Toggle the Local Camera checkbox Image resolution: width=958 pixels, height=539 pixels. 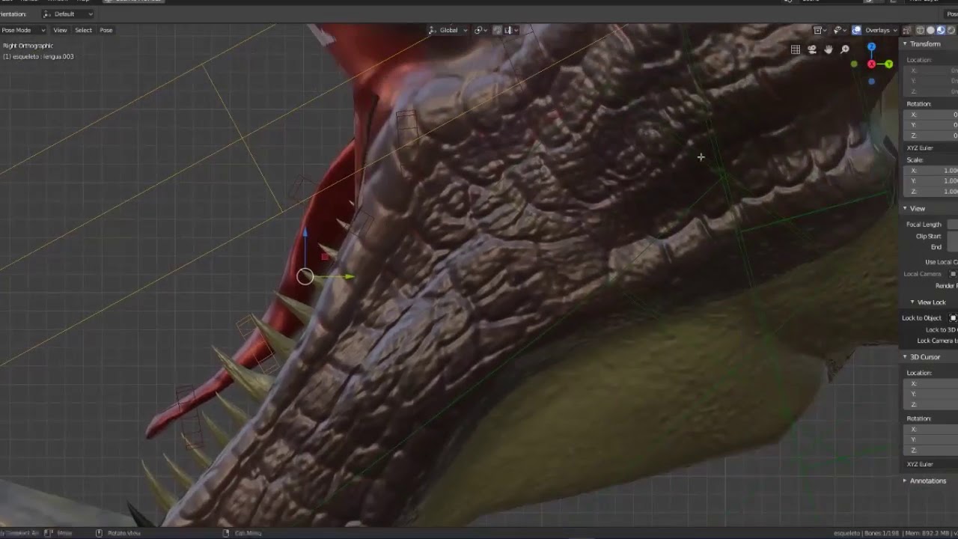click(954, 274)
